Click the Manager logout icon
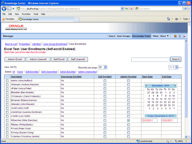Screen dimensions: 192x144 pos(184,36)
